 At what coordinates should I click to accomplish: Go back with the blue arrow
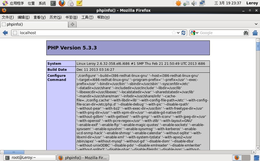[x=5, y=33]
